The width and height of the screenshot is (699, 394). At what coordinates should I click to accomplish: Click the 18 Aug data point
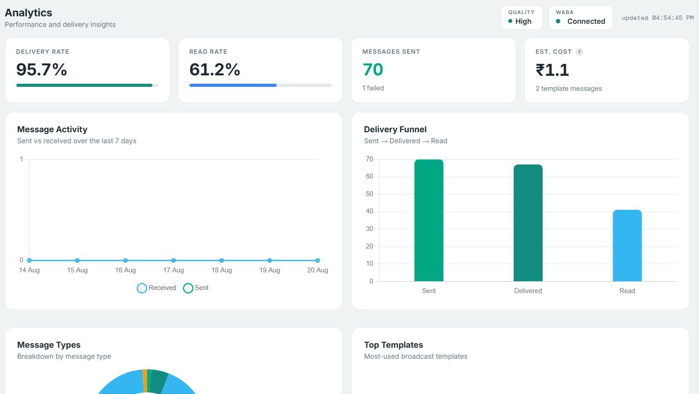click(222, 260)
